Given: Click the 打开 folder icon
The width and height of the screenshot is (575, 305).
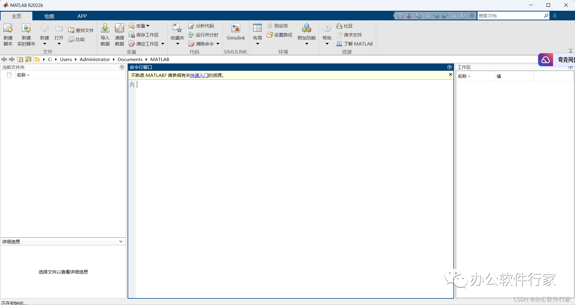Looking at the screenshot, I should [59, 28].
